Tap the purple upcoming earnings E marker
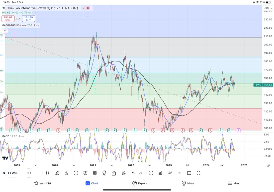The image size is (274, 192). pyautogui.click(x=239, y=130)
